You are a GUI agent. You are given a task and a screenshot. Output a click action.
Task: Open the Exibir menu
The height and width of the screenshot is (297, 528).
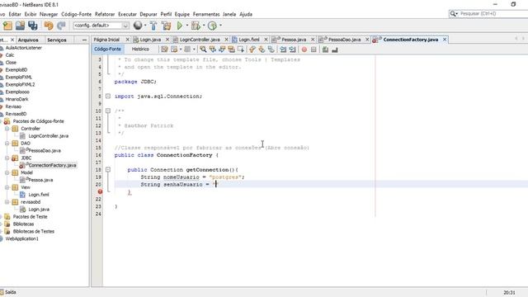point(31,14)
